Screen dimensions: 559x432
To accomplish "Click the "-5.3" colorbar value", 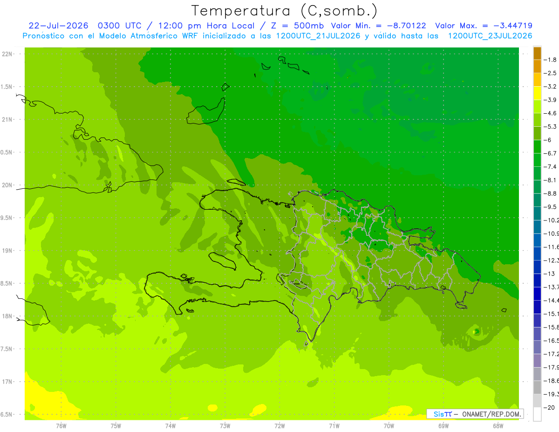I will click(x=550, y=127).
